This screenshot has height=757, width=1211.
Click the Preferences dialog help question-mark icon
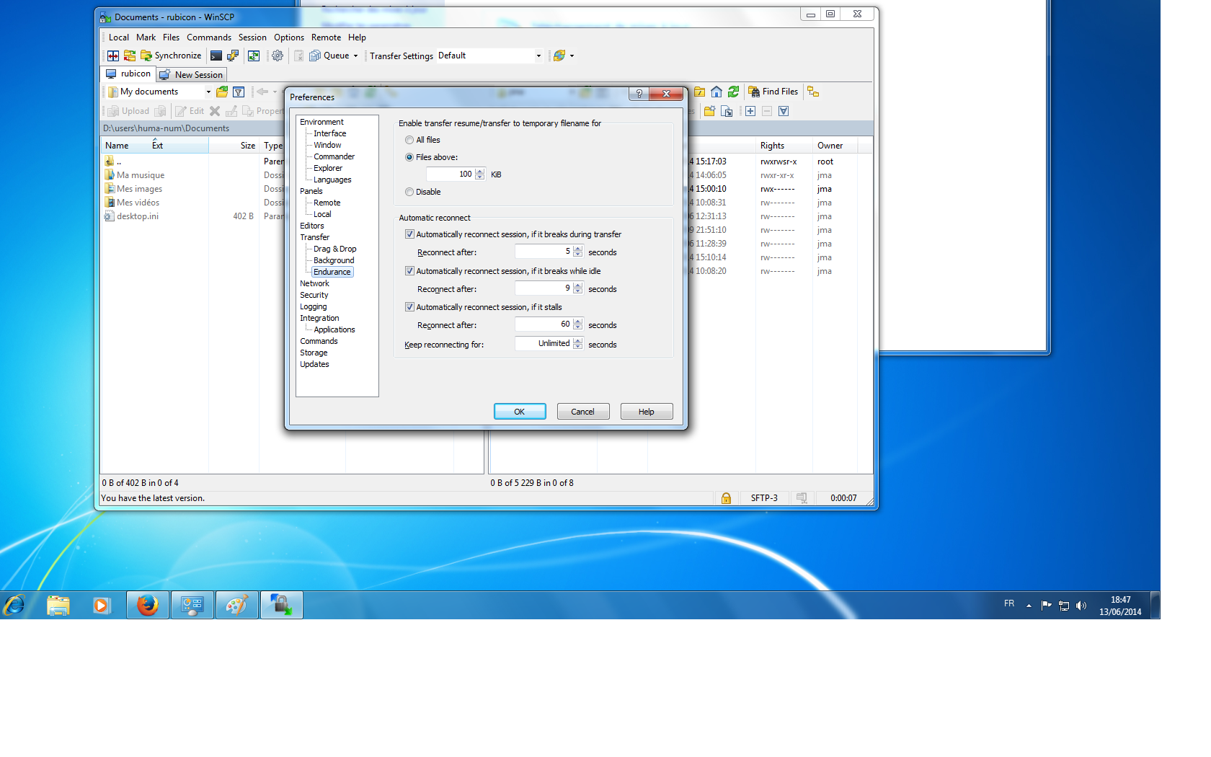point(639,94)
